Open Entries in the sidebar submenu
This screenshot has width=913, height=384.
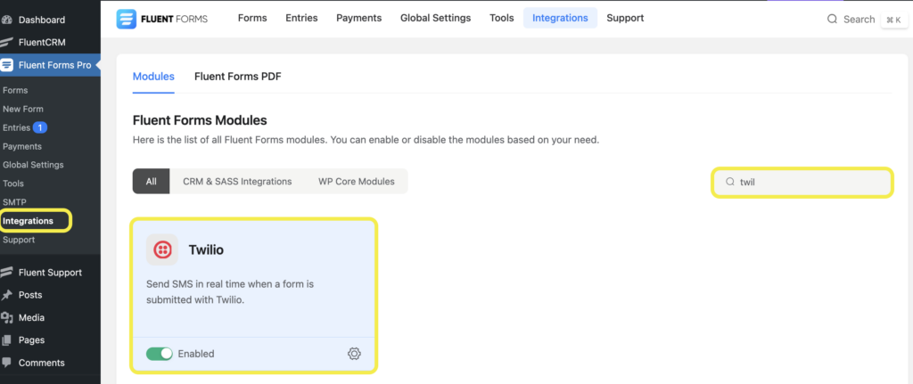[16, 127]
